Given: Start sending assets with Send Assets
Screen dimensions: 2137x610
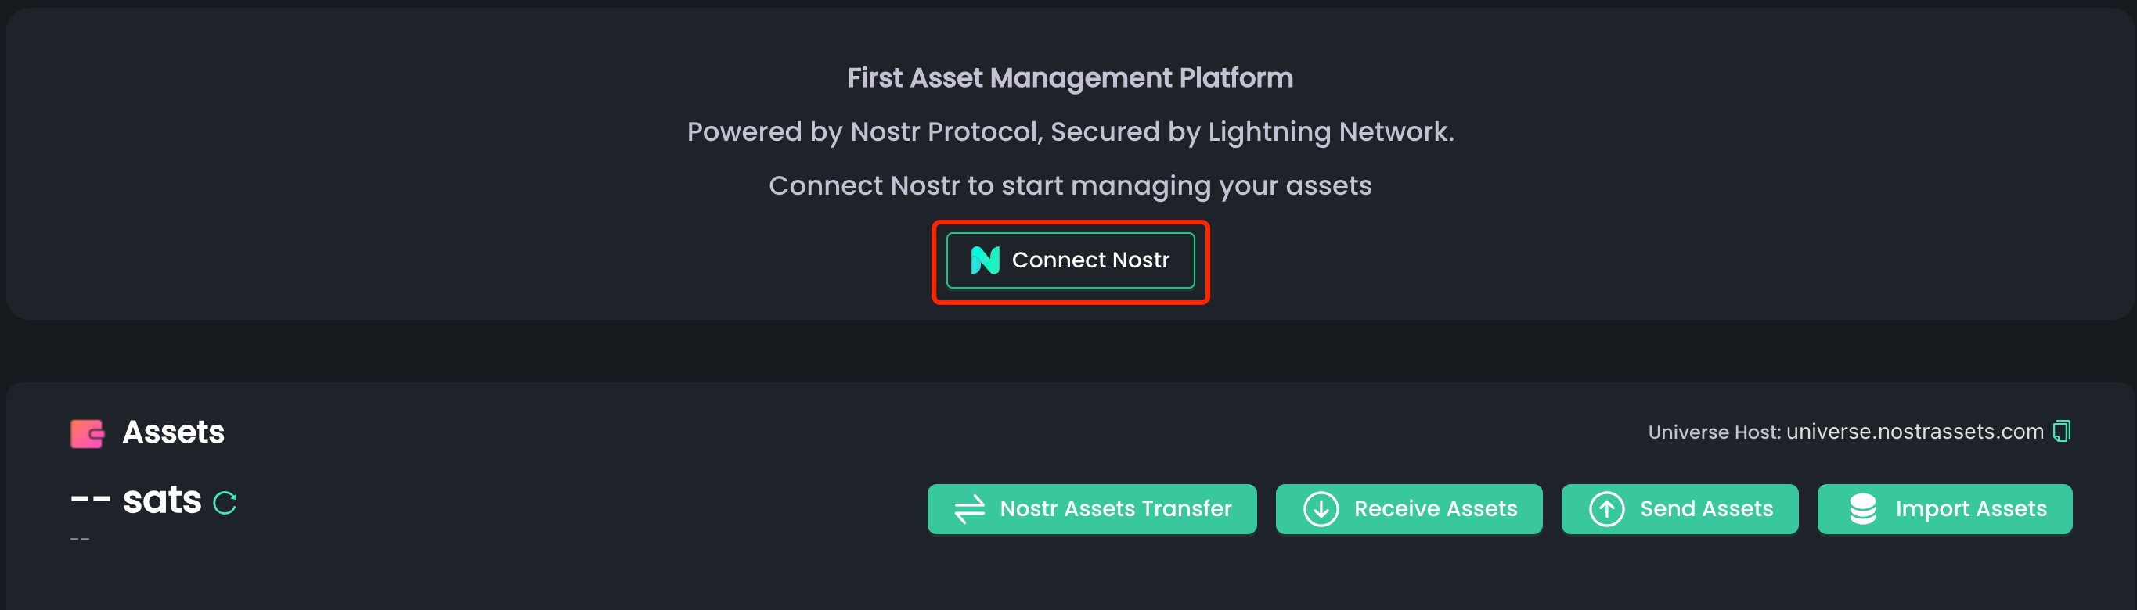Looking at the screenshot, I should pos(1680,509).
